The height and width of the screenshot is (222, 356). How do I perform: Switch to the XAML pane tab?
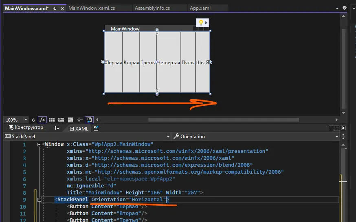(79, 128)
